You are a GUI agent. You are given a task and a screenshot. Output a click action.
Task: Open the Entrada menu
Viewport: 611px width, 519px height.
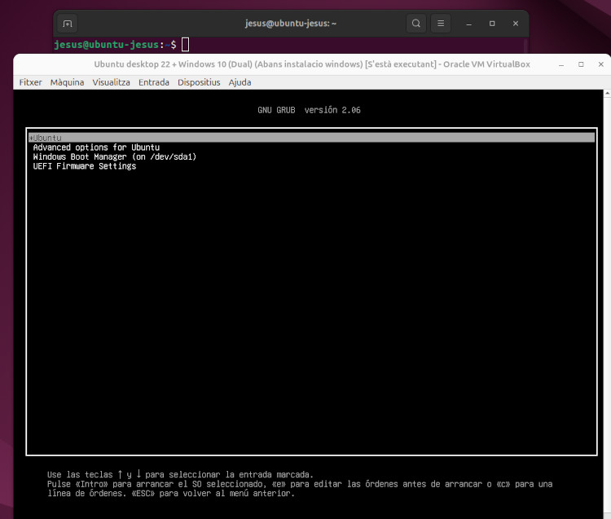click(154, 82)
